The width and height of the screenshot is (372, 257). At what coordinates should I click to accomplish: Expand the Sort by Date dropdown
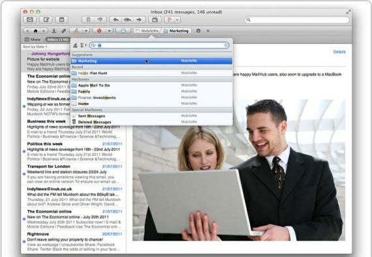click(x=35, y=47)
